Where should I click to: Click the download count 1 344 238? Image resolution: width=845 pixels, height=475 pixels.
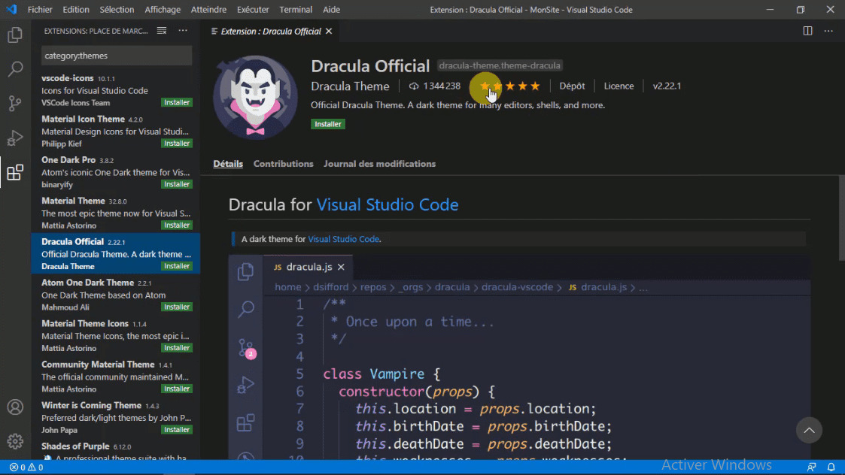click(x=434, y=86)
